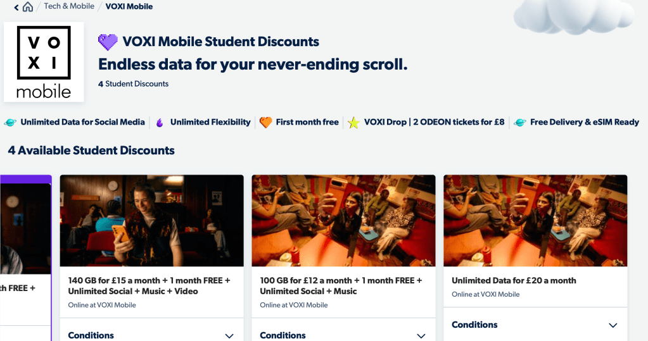Expand Conditions for the 140 GB deal
The width and height of the screenshot is (648, 341).
(x=229, y=336)
